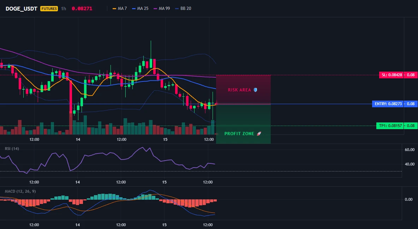Click the FUTURES badge
Screen dimensions: 418x229
pyautogui.click(x=49, y=8)
